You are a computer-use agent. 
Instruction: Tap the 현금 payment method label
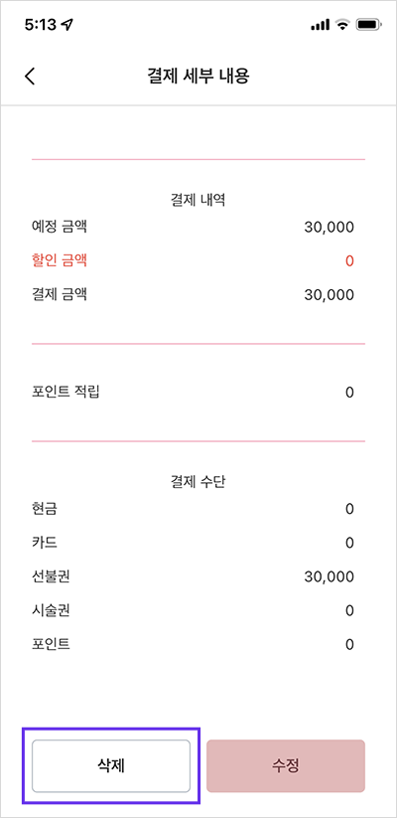pyautogui.click(x=45, y=509)
